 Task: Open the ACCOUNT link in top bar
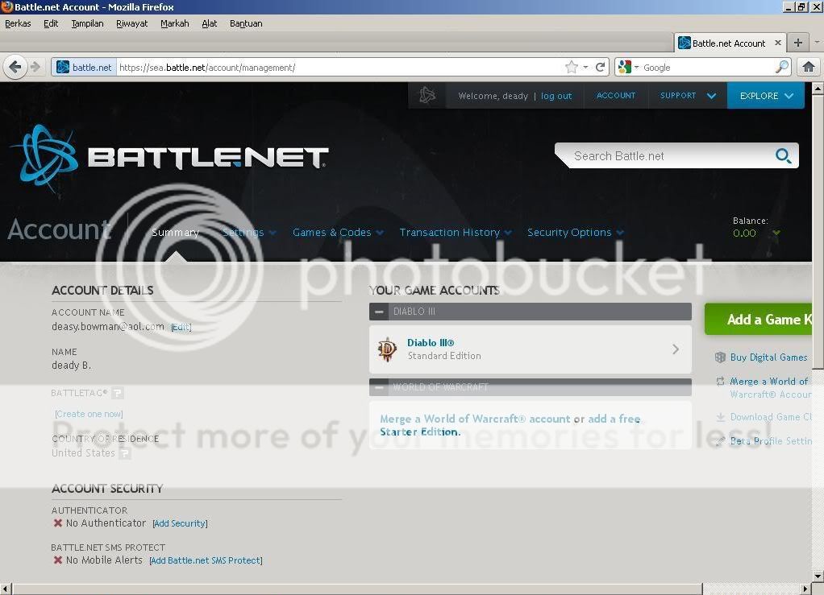click(x=616, y=96)
